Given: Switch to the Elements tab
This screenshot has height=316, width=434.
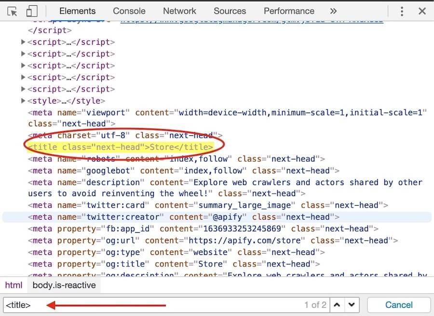Looking at the screenshot, I should [x=77, y=11].
